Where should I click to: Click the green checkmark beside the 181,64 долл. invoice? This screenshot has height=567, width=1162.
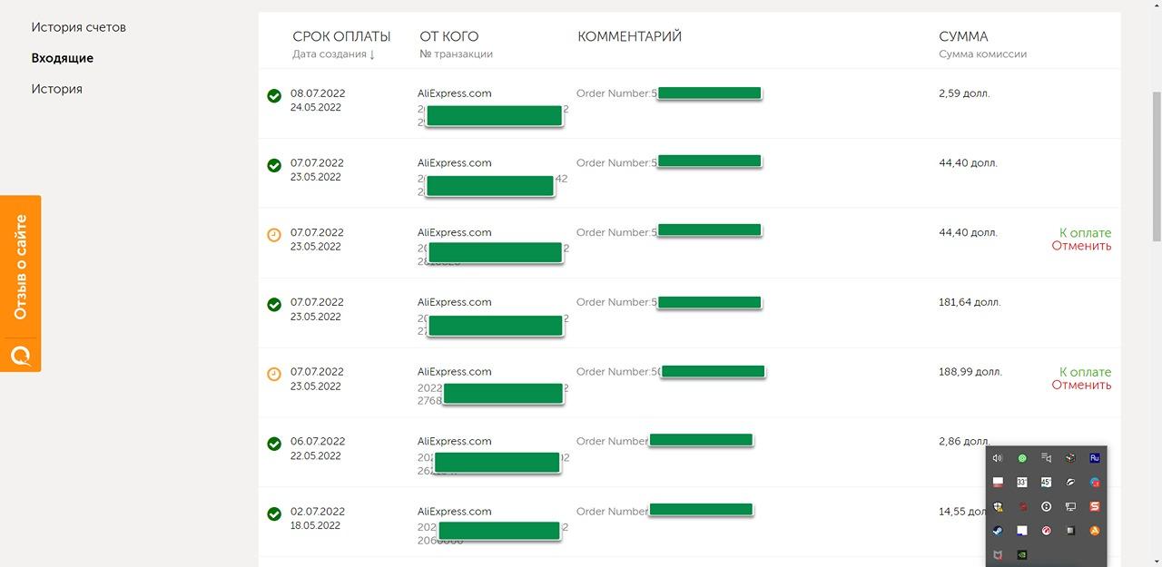(274, 304)
